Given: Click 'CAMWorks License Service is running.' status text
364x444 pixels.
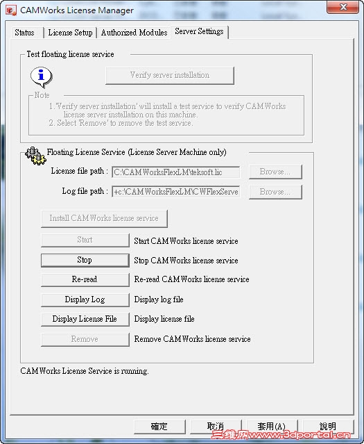Looking at the screenshot, I should coord(85,371).
